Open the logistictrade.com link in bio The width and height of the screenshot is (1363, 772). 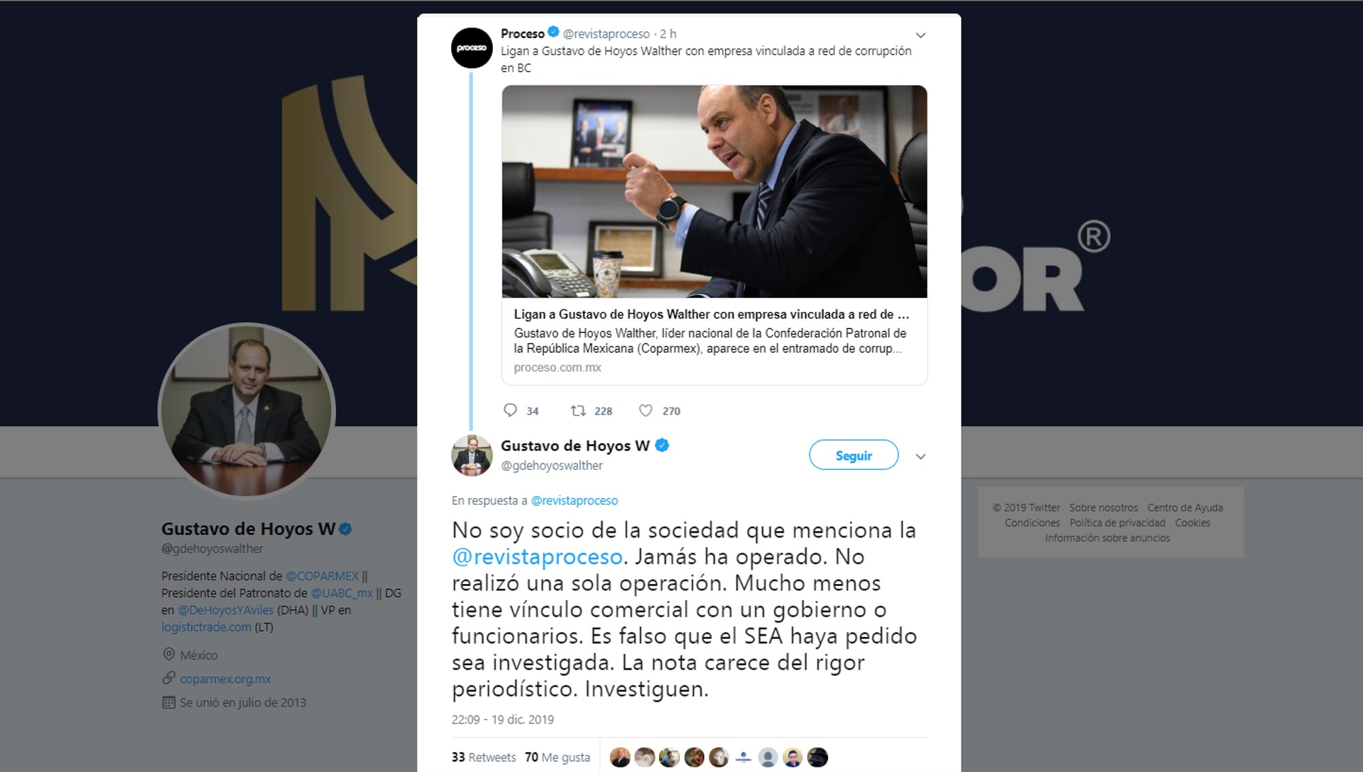click(x=206, y=627)
